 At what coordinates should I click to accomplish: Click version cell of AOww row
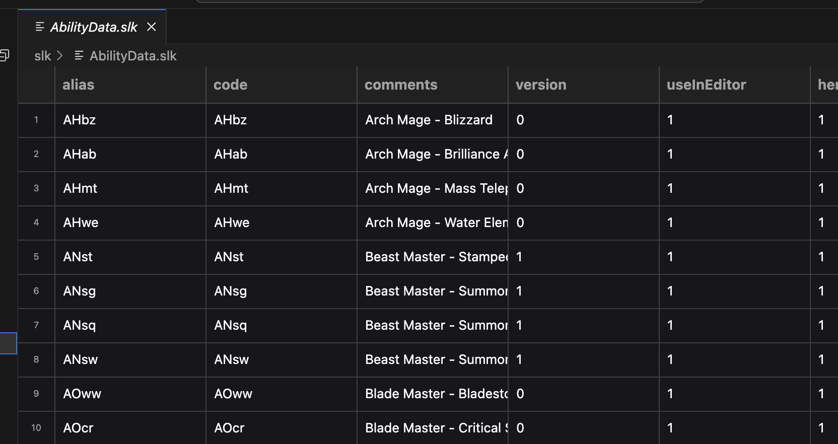click(584, 394)
